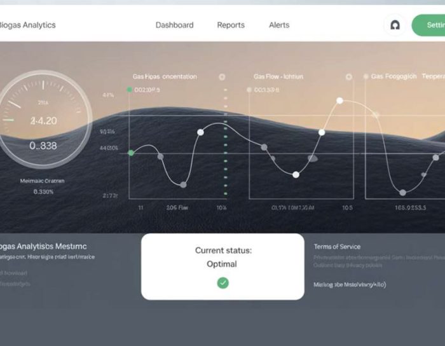Screen dimensions: 445x346
Task: Click the last link under Terms of Service
Action: pos(350,285)
